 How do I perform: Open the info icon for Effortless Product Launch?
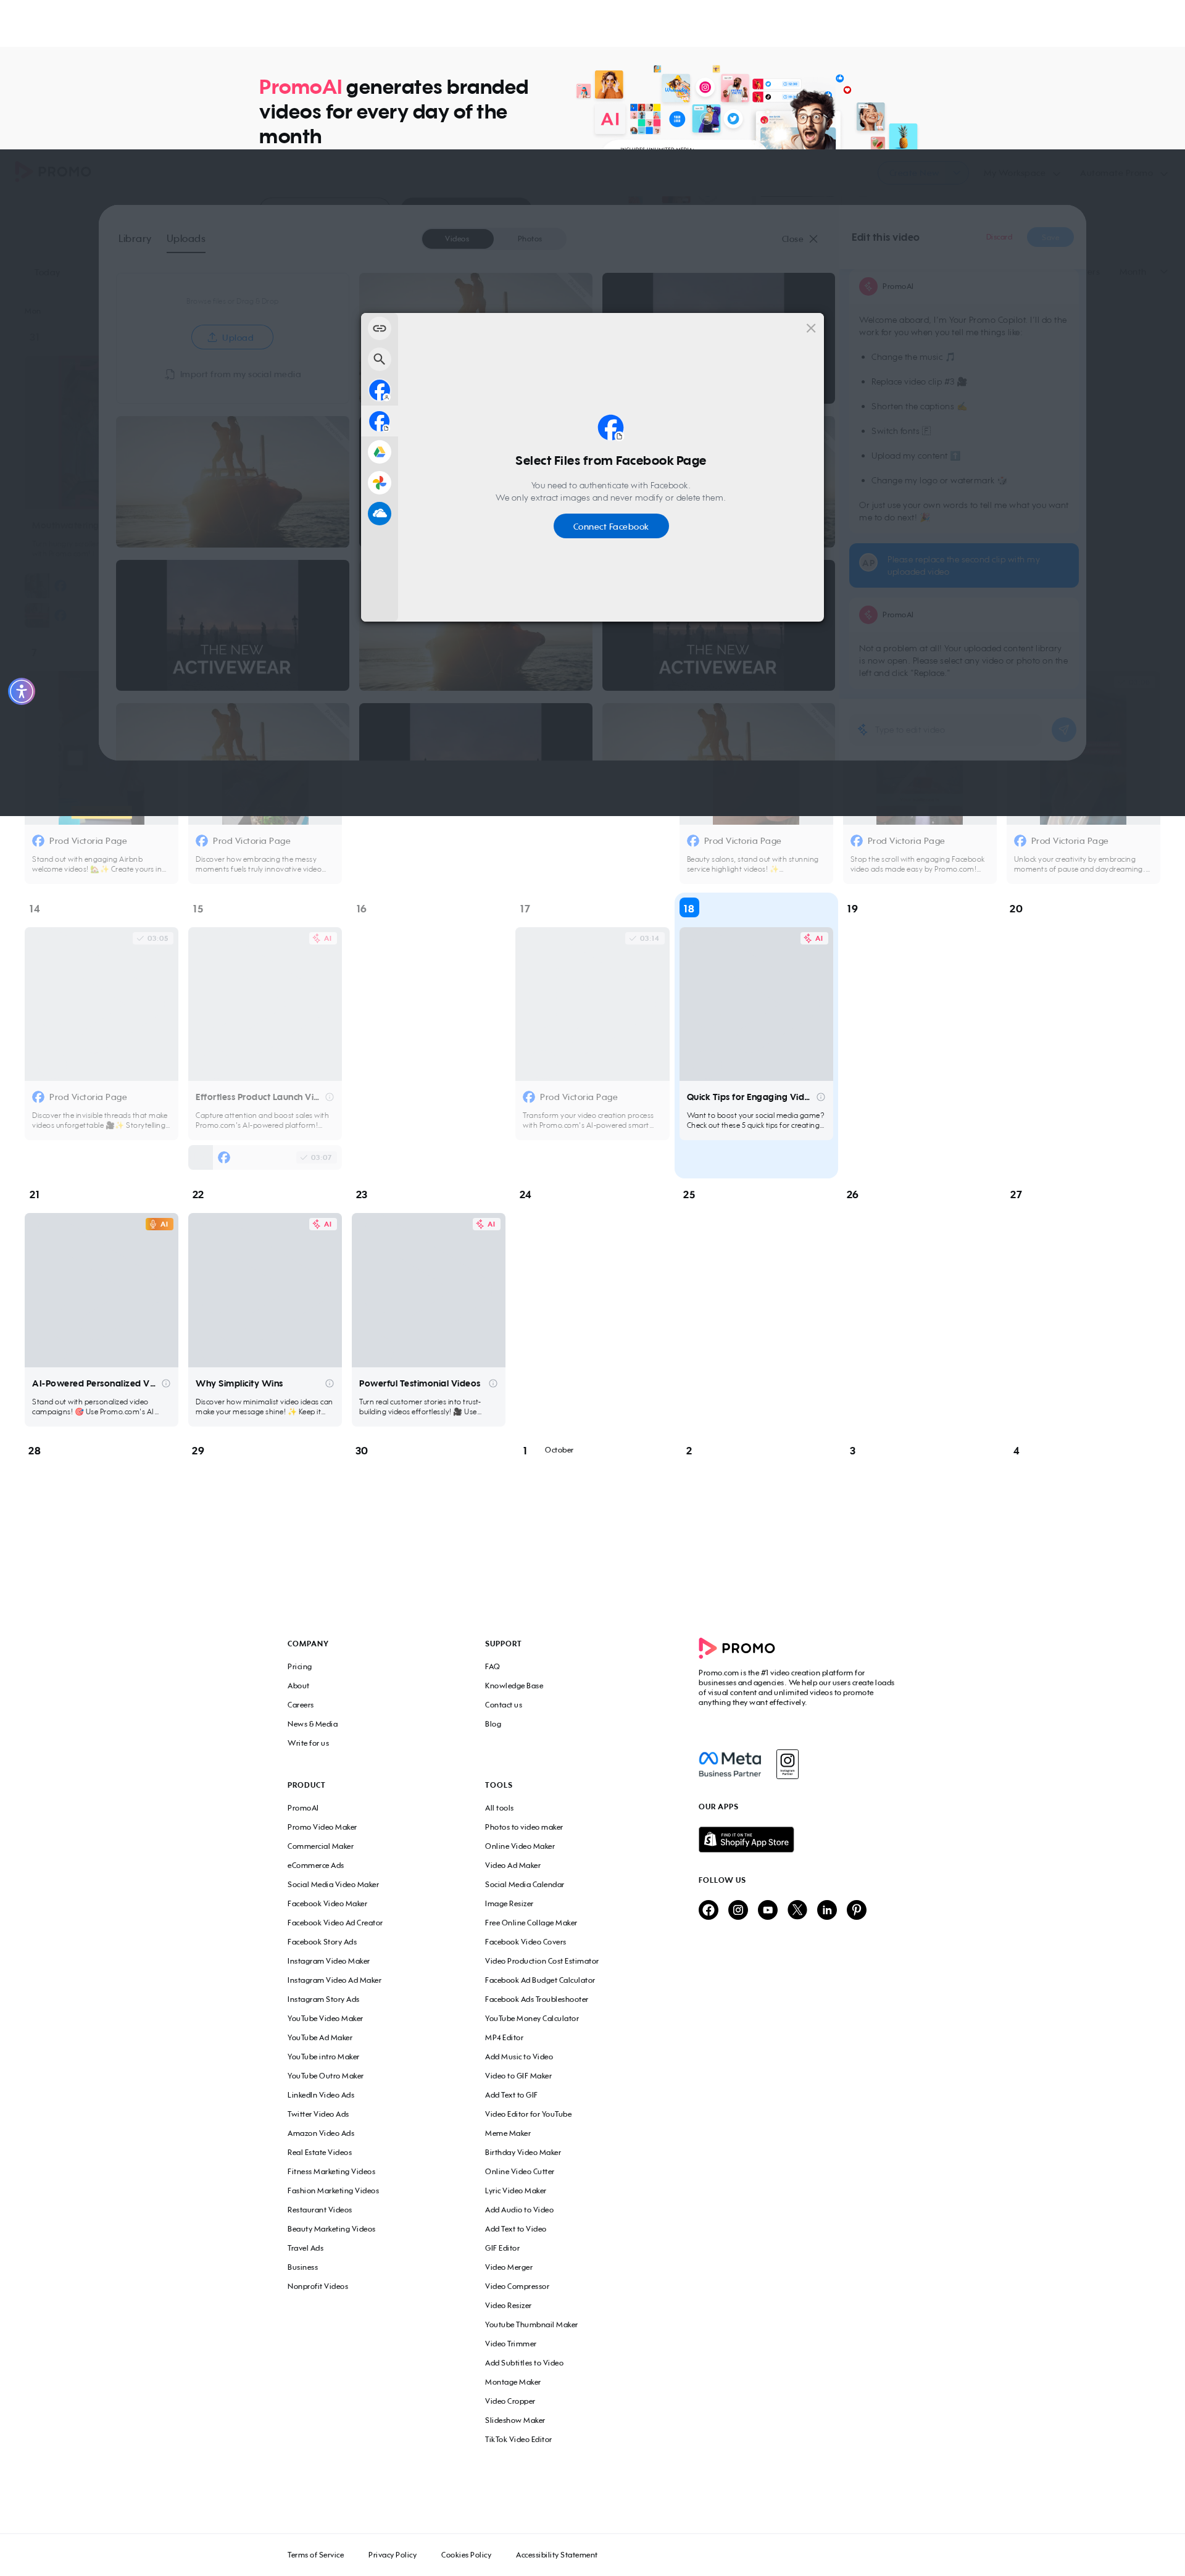(x=330, y=1097)
